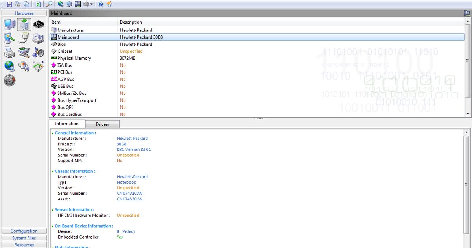Screen dimensions: 472x248
Task: Open the Search tool in the toolbar
Action: 50,4
